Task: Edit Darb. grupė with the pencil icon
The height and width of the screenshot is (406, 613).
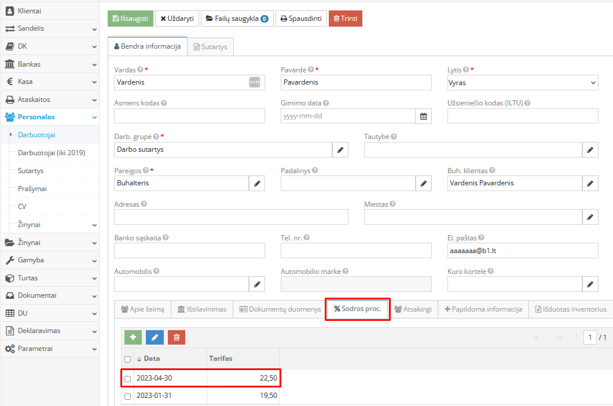Action: [x=340, y=150]
